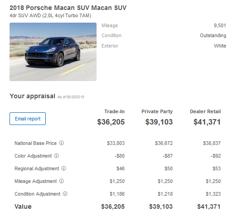
Task: Click the Email report button
Action: click(x=28, y=119)
